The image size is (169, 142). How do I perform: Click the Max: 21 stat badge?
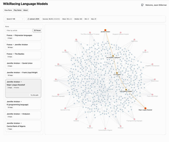pos(94,19)
